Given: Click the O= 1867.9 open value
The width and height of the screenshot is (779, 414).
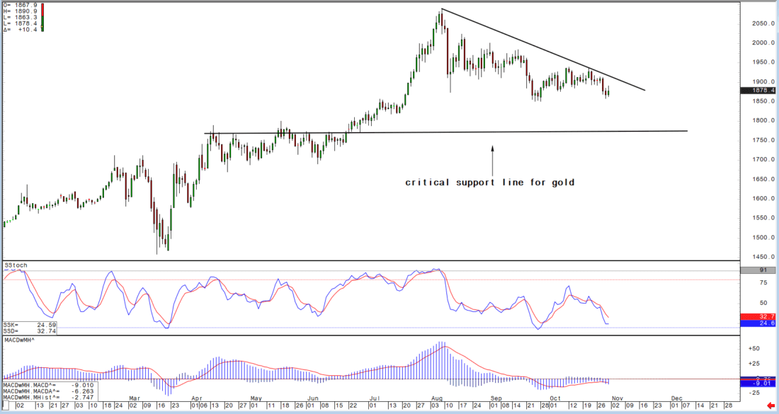Looking at the screenshot, I should point(21,5).
